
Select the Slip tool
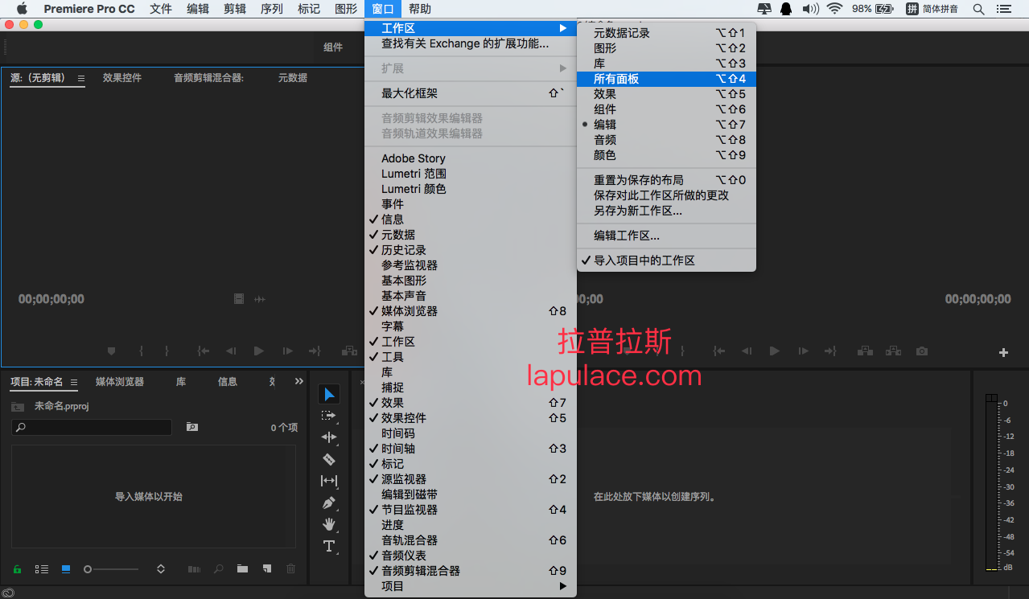(x=329, y=481)
